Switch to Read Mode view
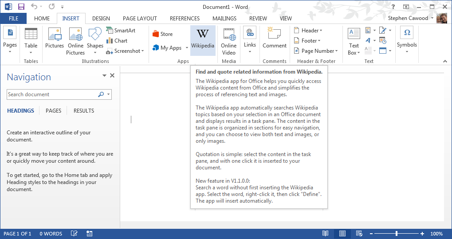 [325, 234]
